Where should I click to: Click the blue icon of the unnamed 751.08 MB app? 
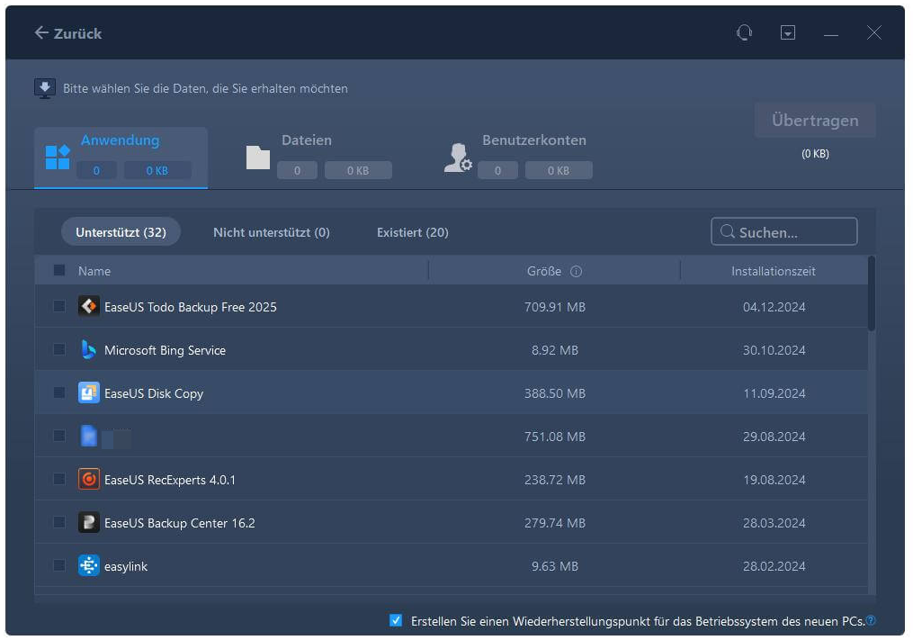(88, 436)
